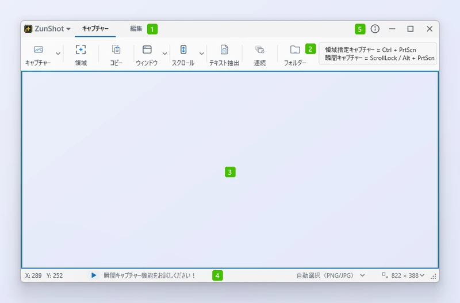Expand the ウィンドウ dropdown arrow

coord(164,53)
